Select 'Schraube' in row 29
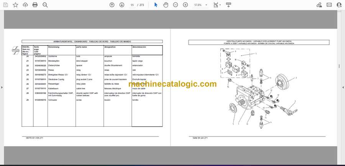 point(53,100)
